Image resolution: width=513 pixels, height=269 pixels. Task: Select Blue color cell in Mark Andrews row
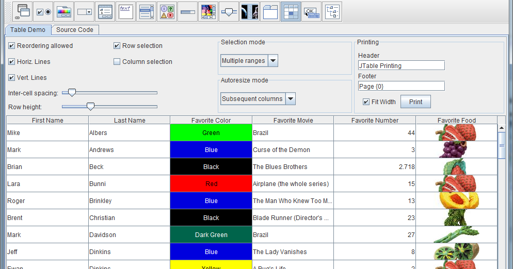[x=211, y=149]
